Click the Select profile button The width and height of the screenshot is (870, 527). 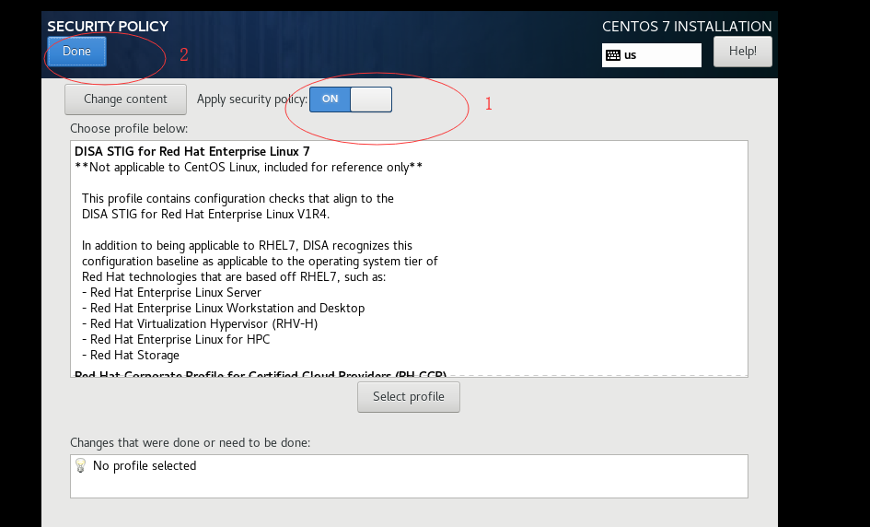(x=409, y=397)
